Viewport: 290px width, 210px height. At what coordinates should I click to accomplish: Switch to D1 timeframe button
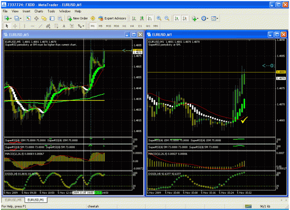pos(140,26)
